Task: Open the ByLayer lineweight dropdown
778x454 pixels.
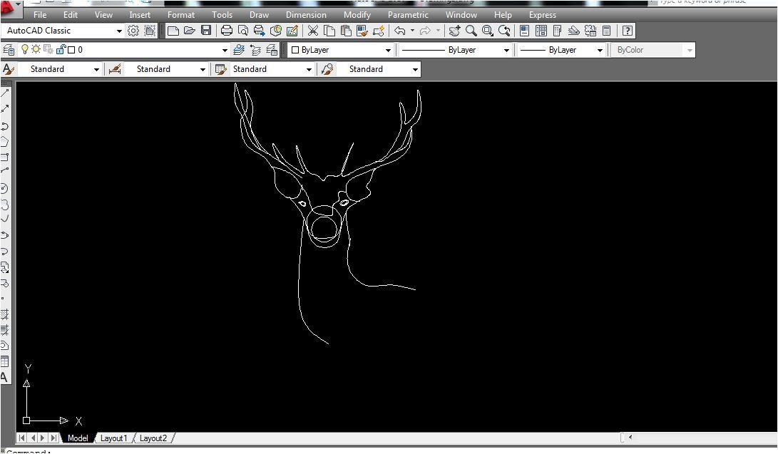Action: [x=600, y=50]
